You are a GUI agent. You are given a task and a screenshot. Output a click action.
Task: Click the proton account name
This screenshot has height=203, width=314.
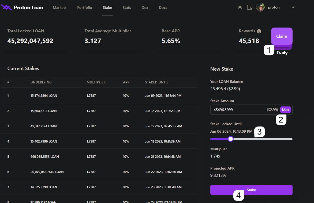(x=274, y=7)
